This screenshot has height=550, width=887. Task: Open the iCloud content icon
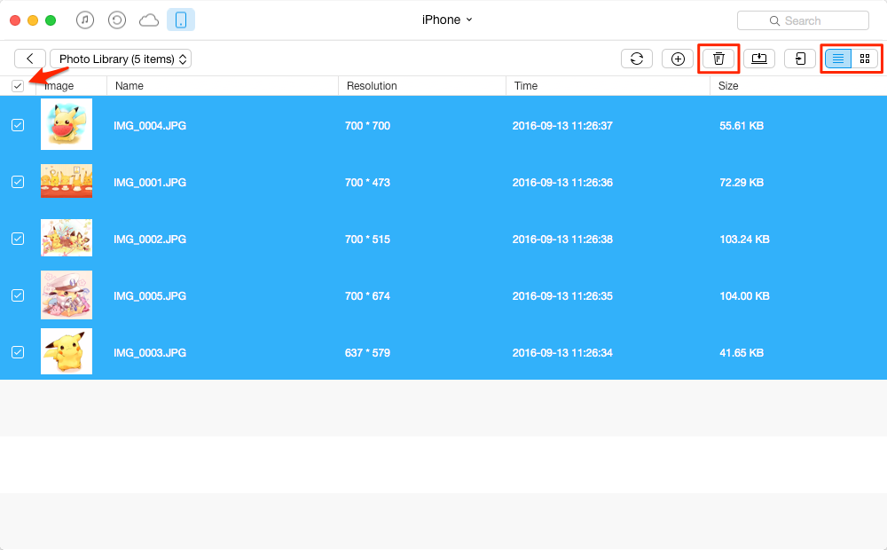tap(149, 21)
